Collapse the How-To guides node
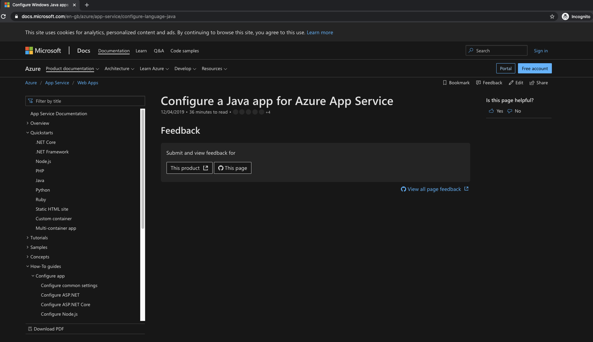The image size is (593, 342). (28, 266)
